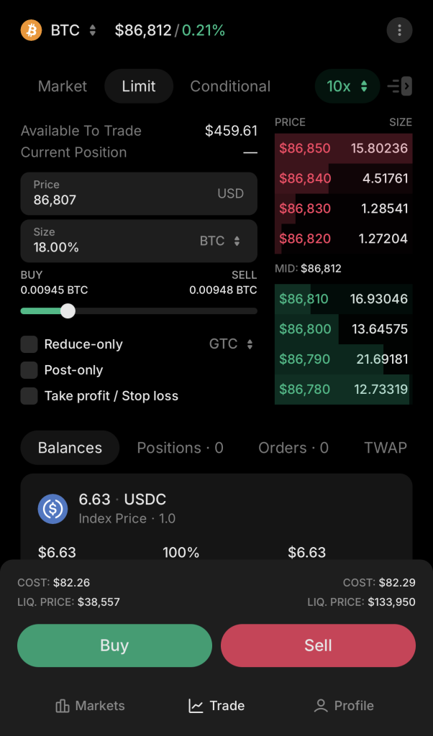This screenshot has width=433, height=736.
Task: Tap the Trade chart icon
Action: tap(196, 706)
